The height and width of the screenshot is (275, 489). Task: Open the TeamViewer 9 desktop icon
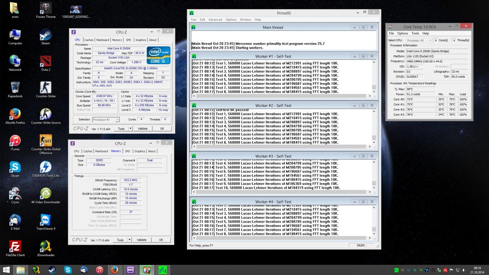(x=46, y=222)
